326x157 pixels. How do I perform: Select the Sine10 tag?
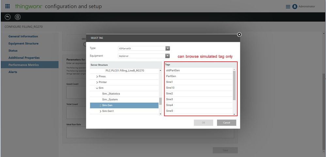(198, 88)
